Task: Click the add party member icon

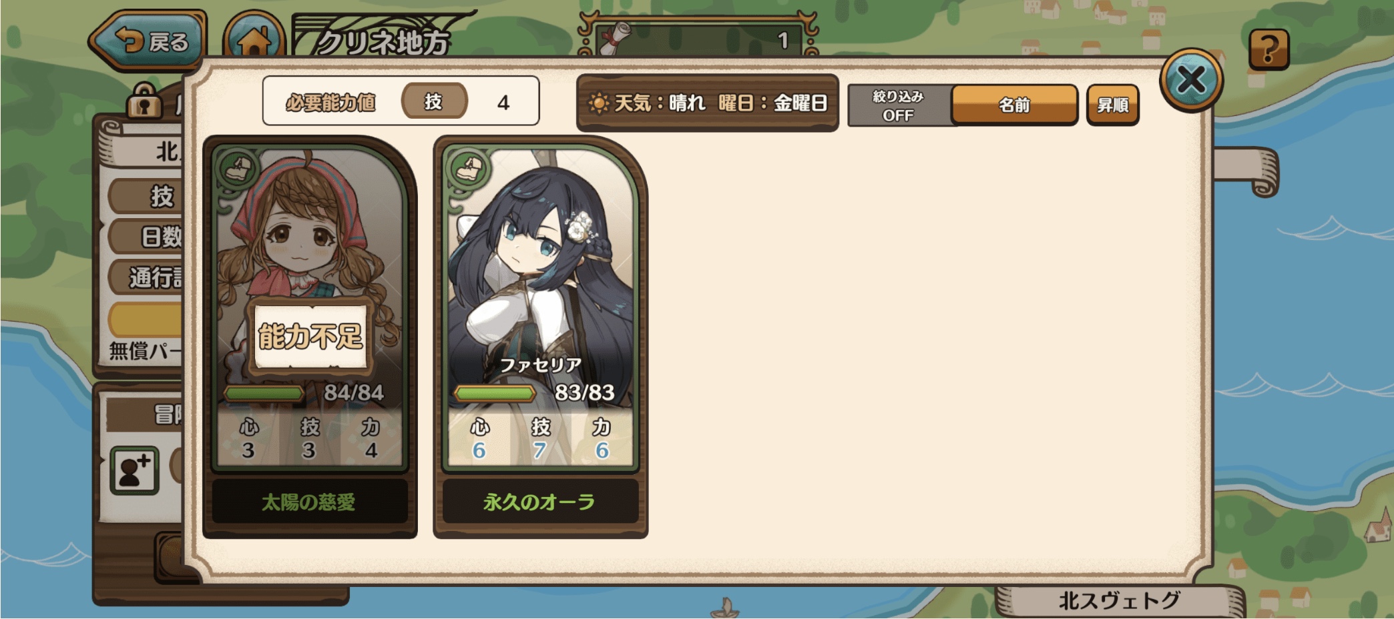Action: pyautogui.click(x=134, y=470)
